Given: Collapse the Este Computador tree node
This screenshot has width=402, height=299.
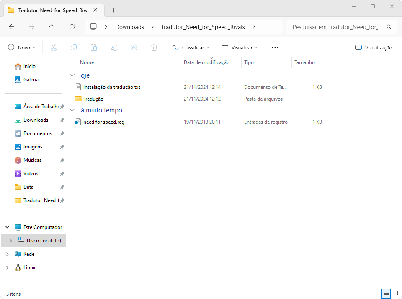Looking at the screenshot, I should [x=8, y=227].
